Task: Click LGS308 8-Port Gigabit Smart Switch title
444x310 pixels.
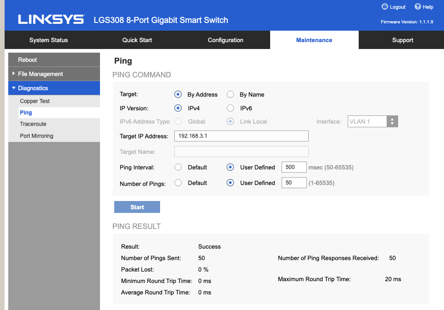Action: coord(161,20)
